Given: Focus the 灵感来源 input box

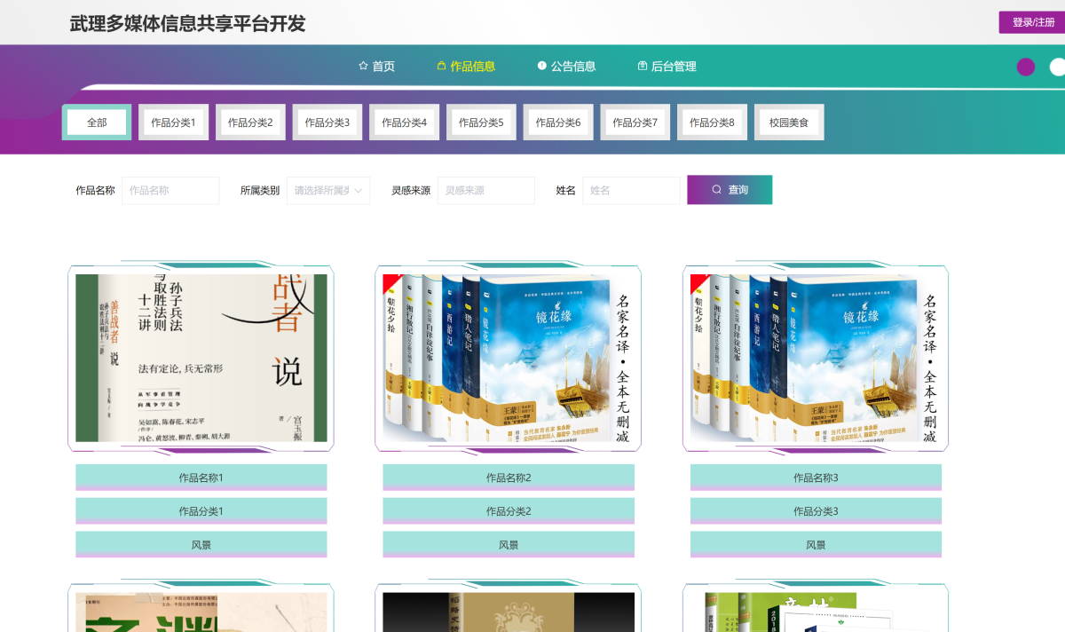Looking at the screenshot, I should point(485,190).
